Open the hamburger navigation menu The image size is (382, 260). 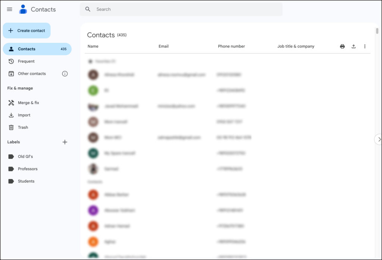(9, 9)
